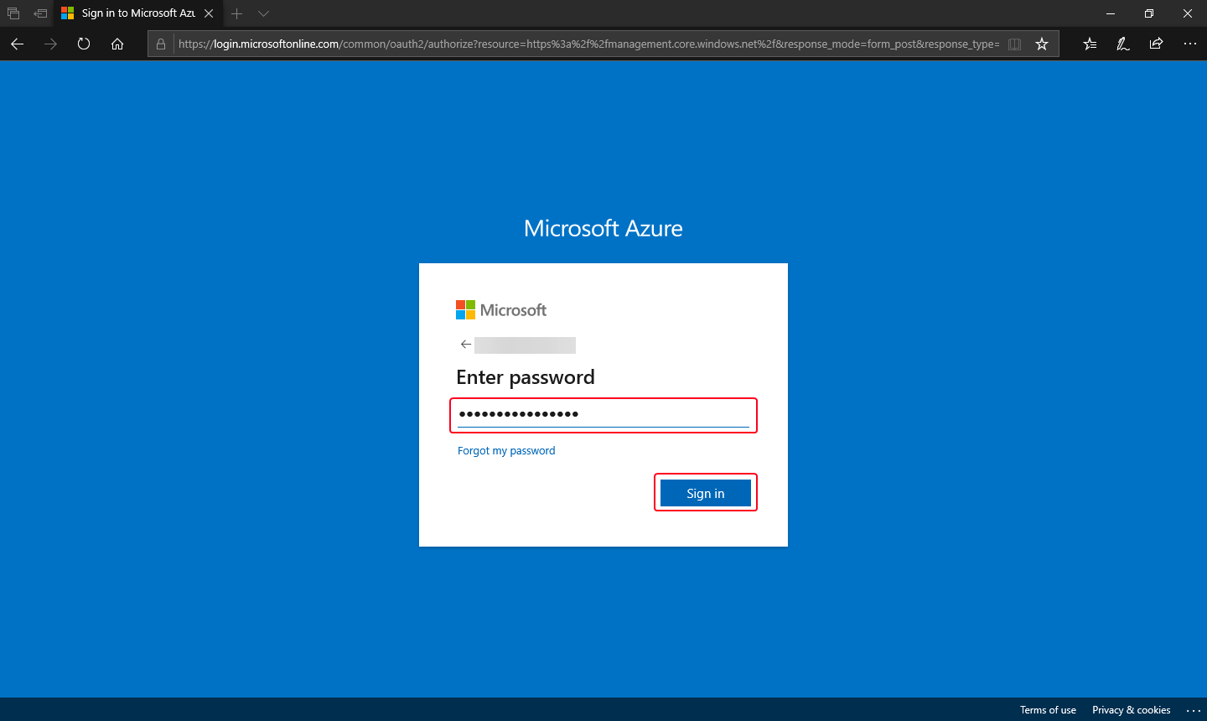Click the lock icon in the address bar

point(160,44)
